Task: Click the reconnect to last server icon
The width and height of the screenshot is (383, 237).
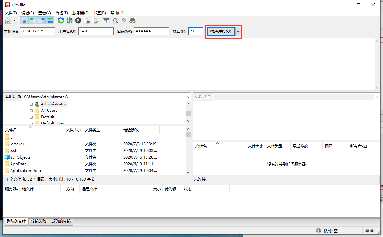Action: point(96,20)
